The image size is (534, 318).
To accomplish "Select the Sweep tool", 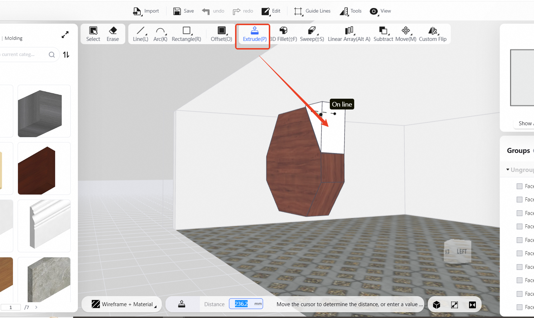I will pos(312,34).
